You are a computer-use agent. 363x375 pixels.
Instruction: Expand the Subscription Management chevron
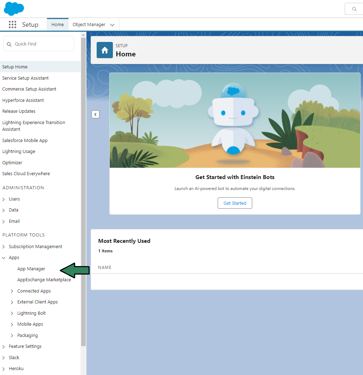point(4,247)
